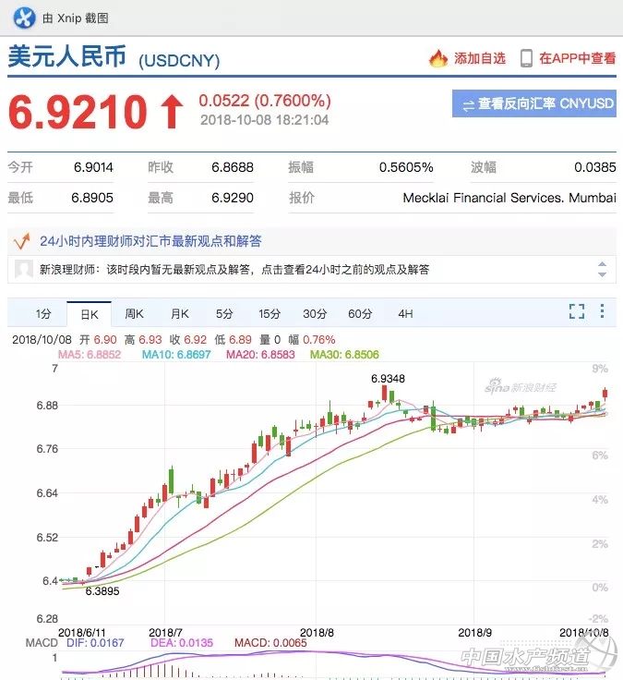Click the 添加自选 link text
This screenshot has width=623, height=680.
(479, 58)
